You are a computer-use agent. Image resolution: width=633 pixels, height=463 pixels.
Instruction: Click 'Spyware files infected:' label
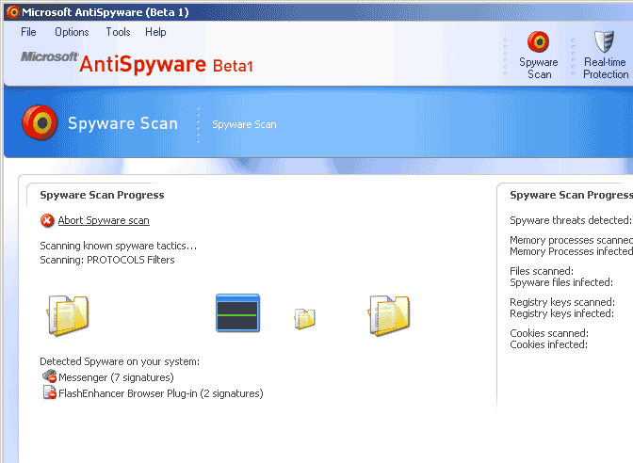pyautogui.click(x=561, y=282)
